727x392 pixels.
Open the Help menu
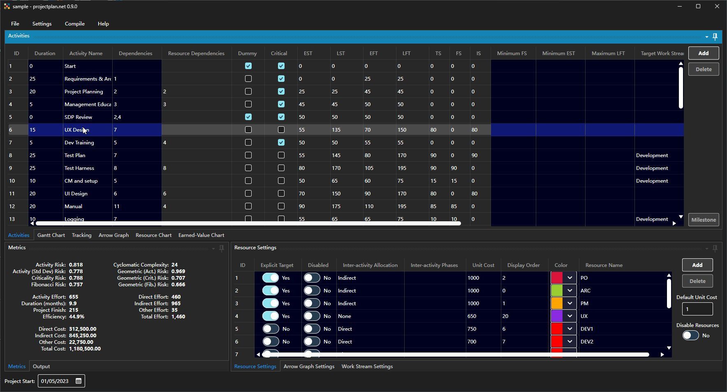[103, 24]
